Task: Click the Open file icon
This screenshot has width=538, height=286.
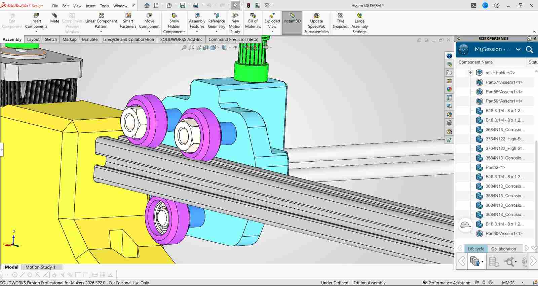Action: point(169,5)
